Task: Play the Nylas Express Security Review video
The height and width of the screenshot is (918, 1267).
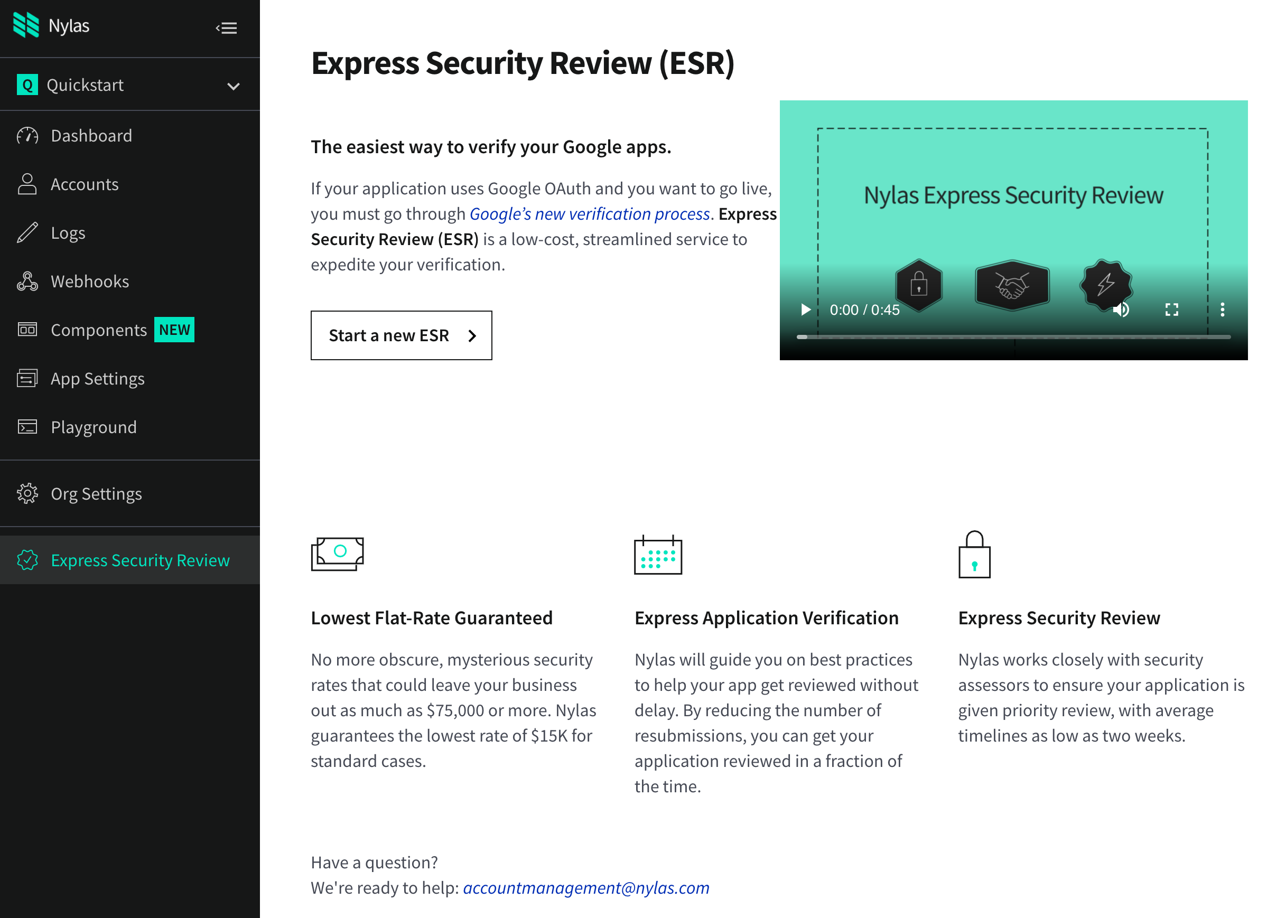Action: click(x=805, y=310)
